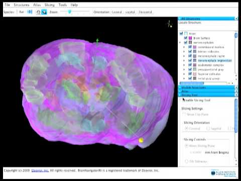241x181 pixels.
Task: Click the rotate view tool icon
Action: [38, 12]
